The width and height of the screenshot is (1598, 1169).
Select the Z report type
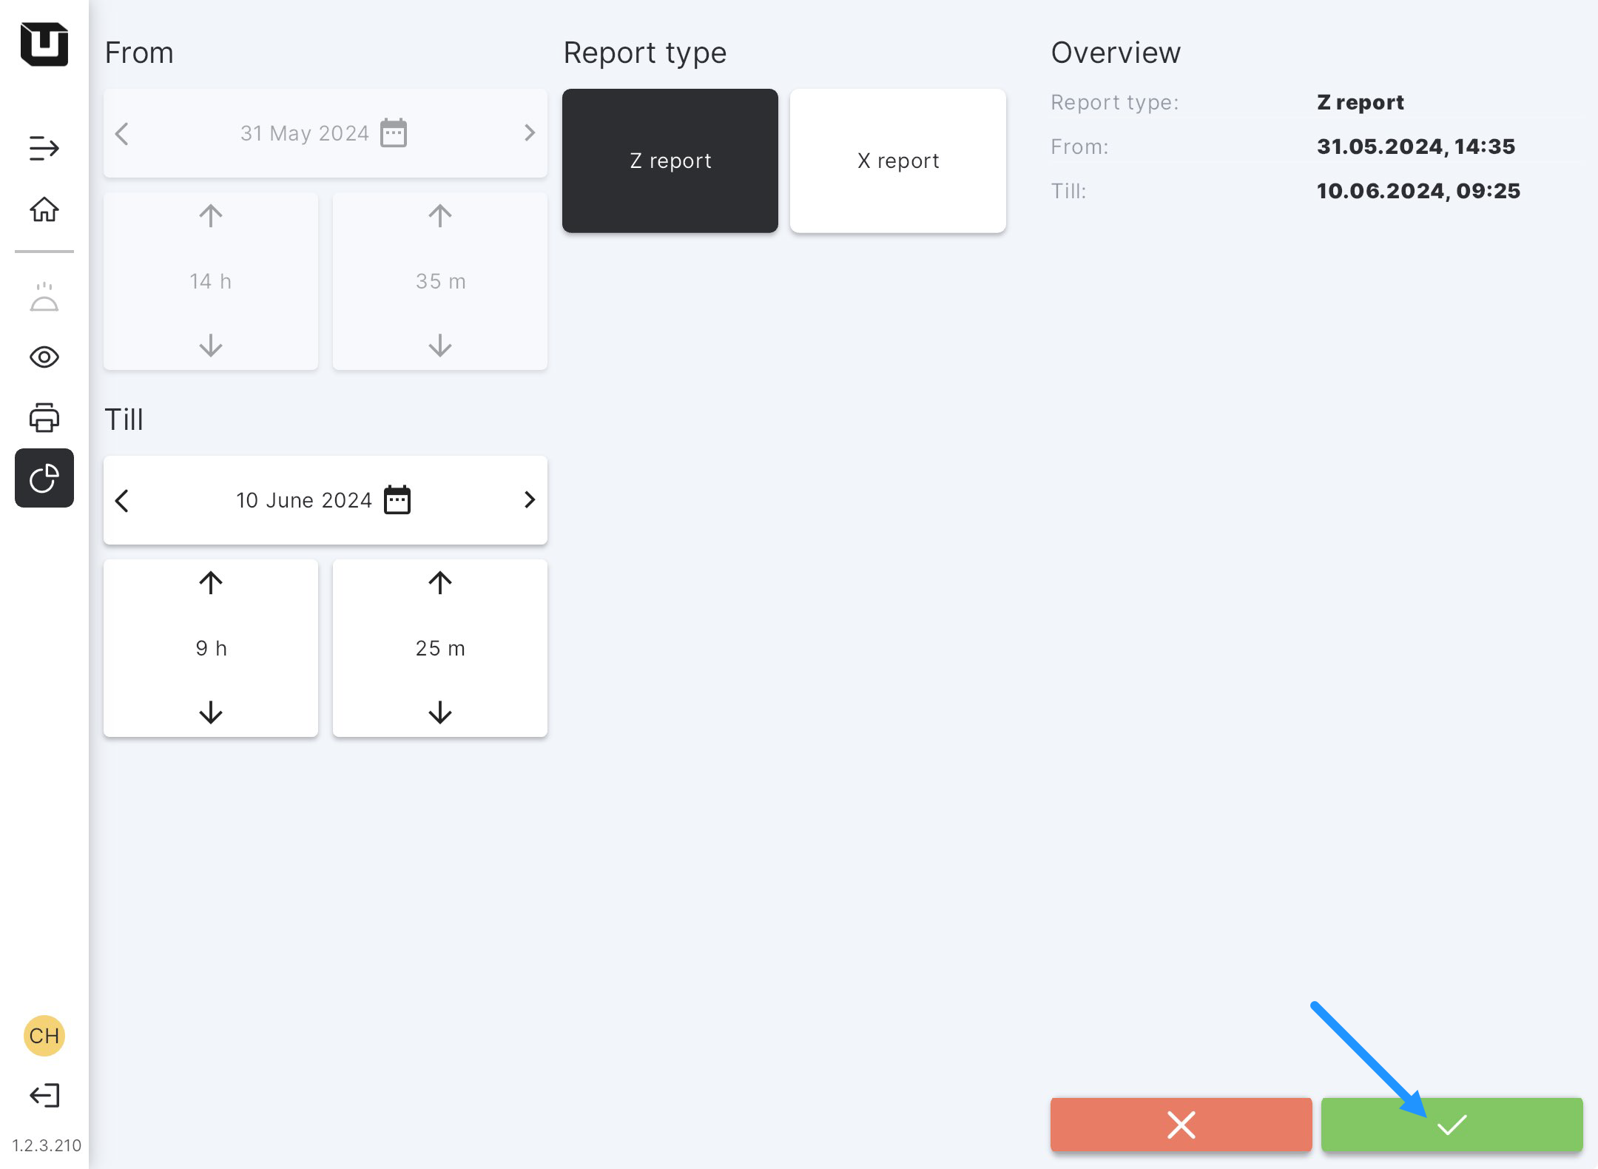670,161
